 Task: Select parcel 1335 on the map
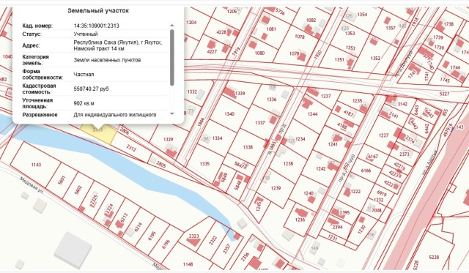(x=204, y=164)
